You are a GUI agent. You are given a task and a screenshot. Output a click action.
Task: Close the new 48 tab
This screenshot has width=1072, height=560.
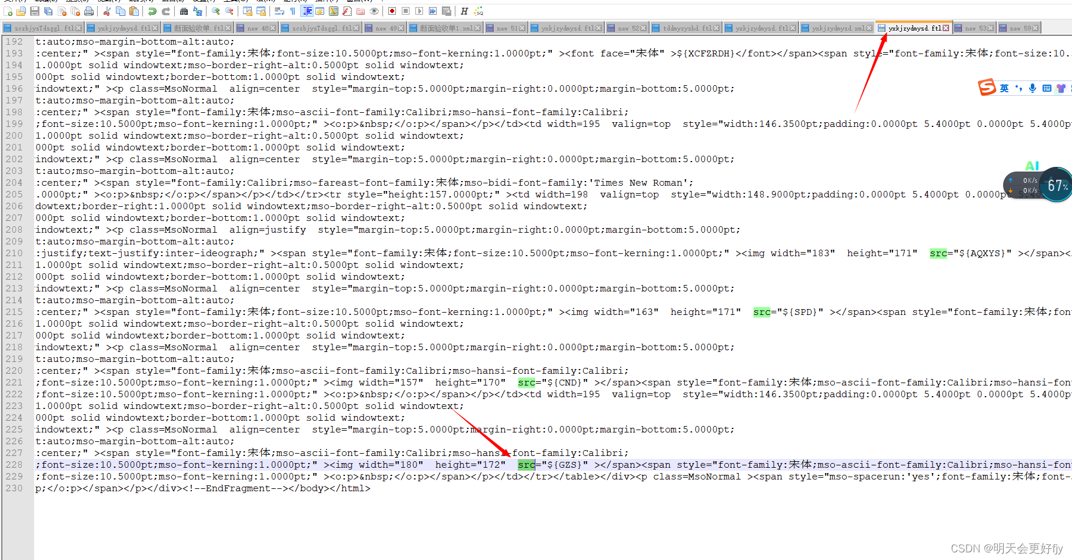coord(274,28)
